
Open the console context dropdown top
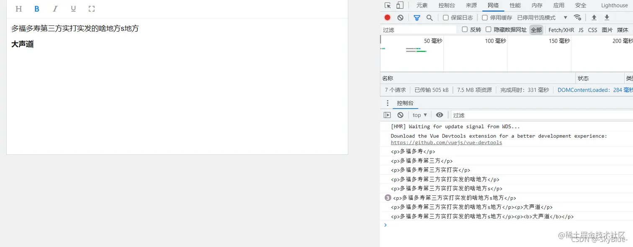click(x=419, y=115)
